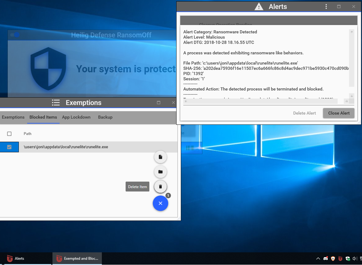Viewport: 362px width, 265px height.
Task: Select the Blocked Items tab
Action: (43, 117)
